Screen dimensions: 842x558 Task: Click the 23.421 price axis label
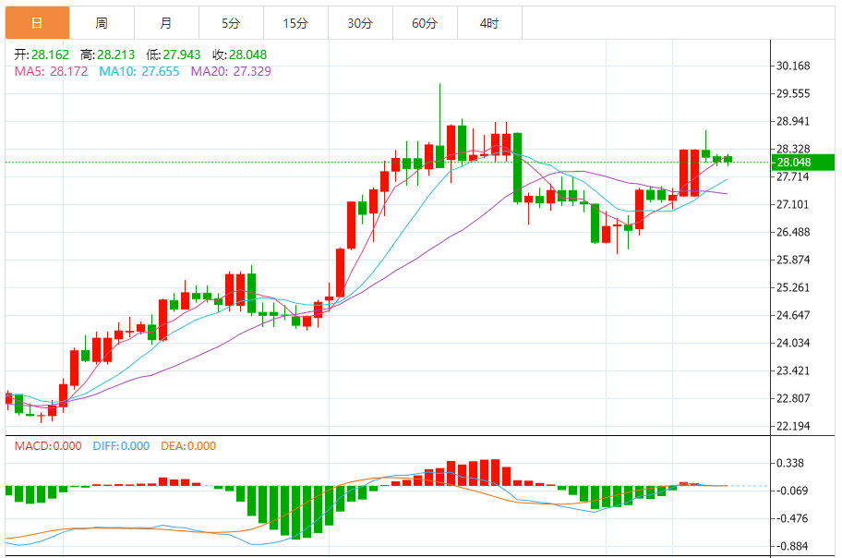[793, 371]
